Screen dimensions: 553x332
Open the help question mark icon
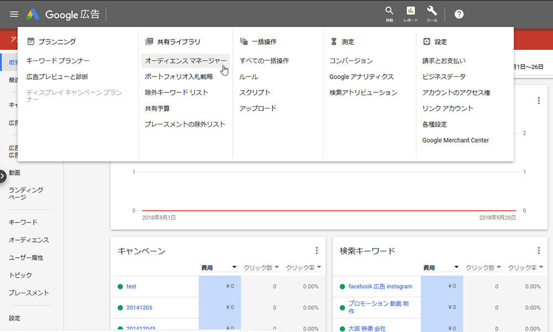tap(459, 14)
